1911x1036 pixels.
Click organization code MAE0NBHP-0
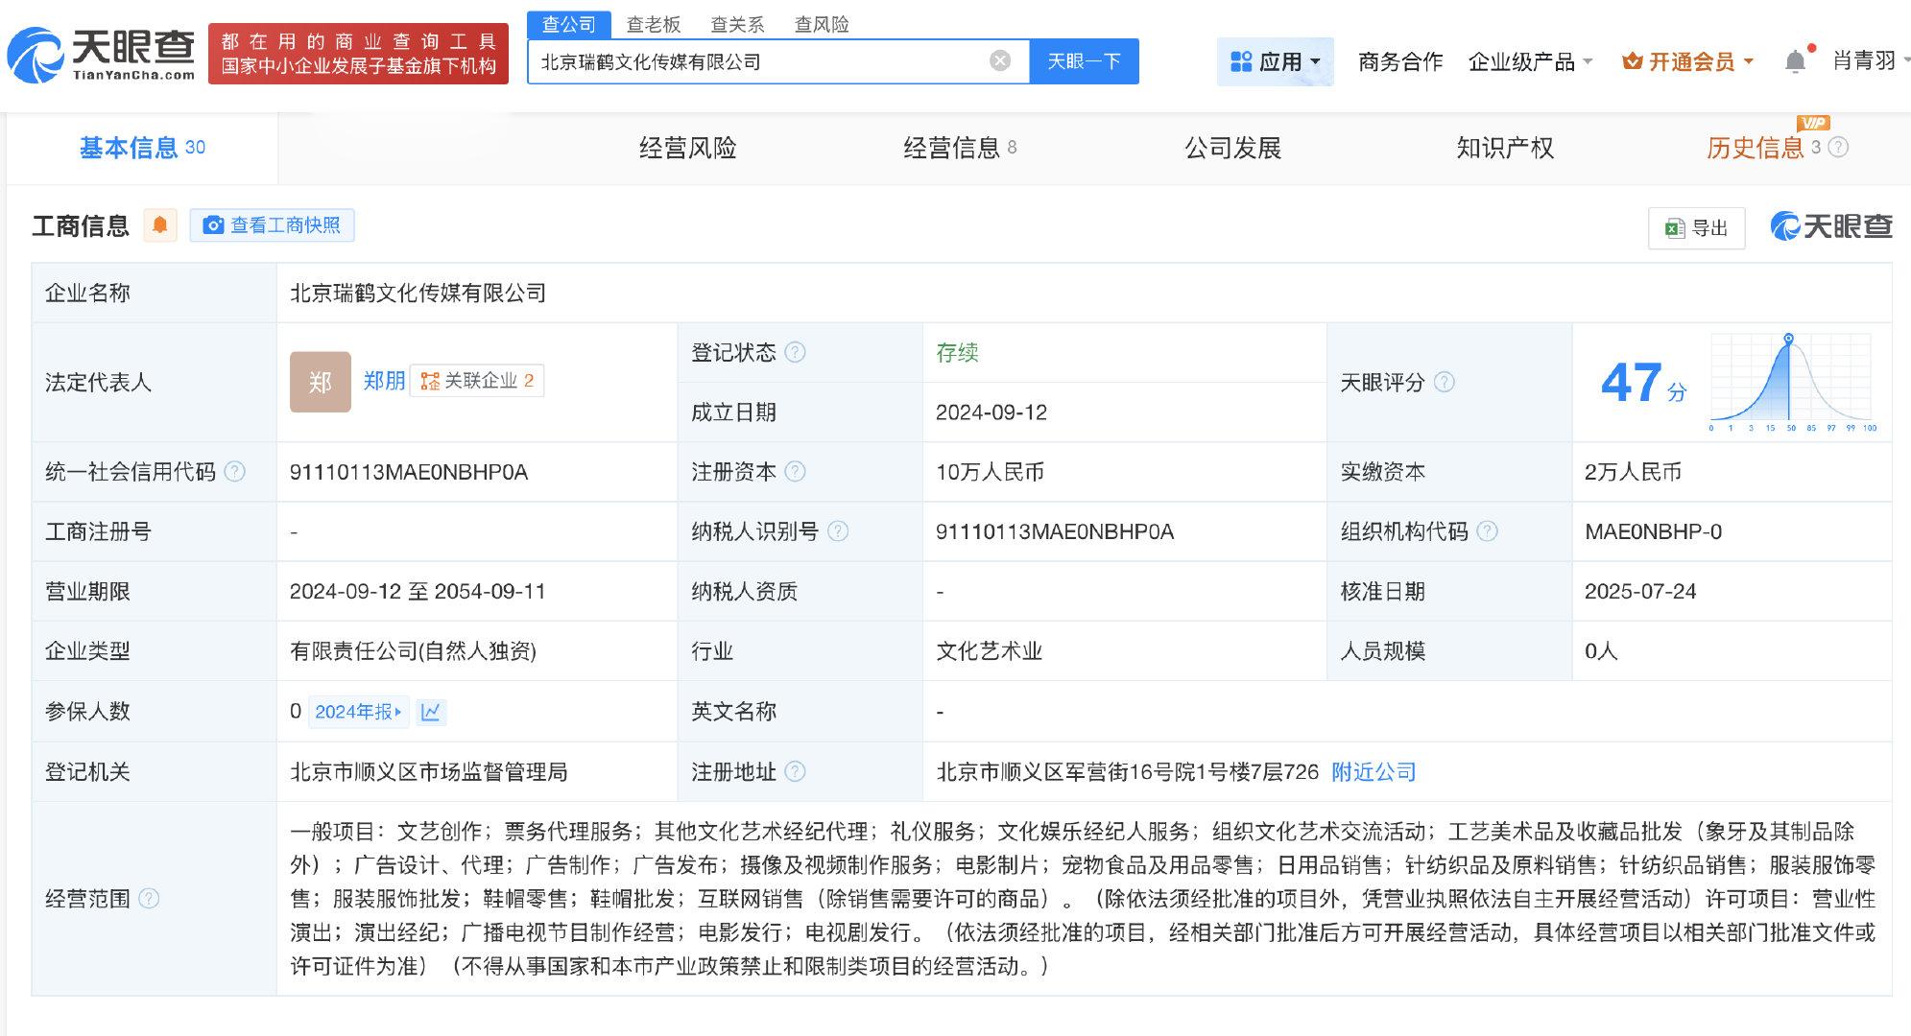(1653, 531)
